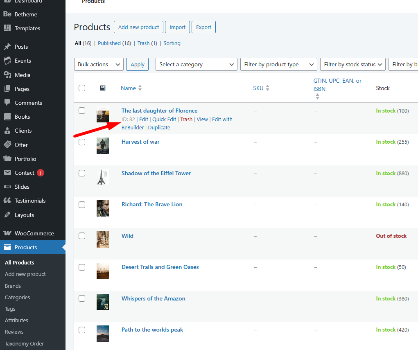Image resolution: width=418 pixels, height=350 pixels.
Task: Sort products using Name column arrows
Action: tap(140, 88)
